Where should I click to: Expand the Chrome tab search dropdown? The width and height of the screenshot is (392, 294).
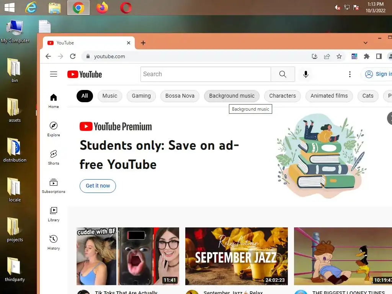coord(366,43)
